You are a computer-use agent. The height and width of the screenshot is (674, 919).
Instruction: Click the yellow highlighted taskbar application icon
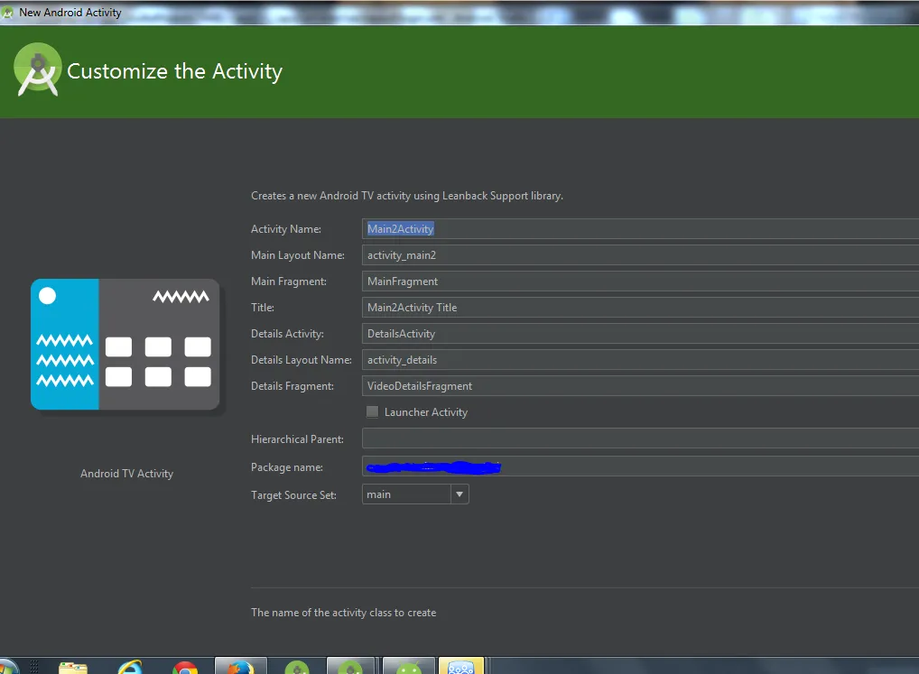[x=460, y=667]
